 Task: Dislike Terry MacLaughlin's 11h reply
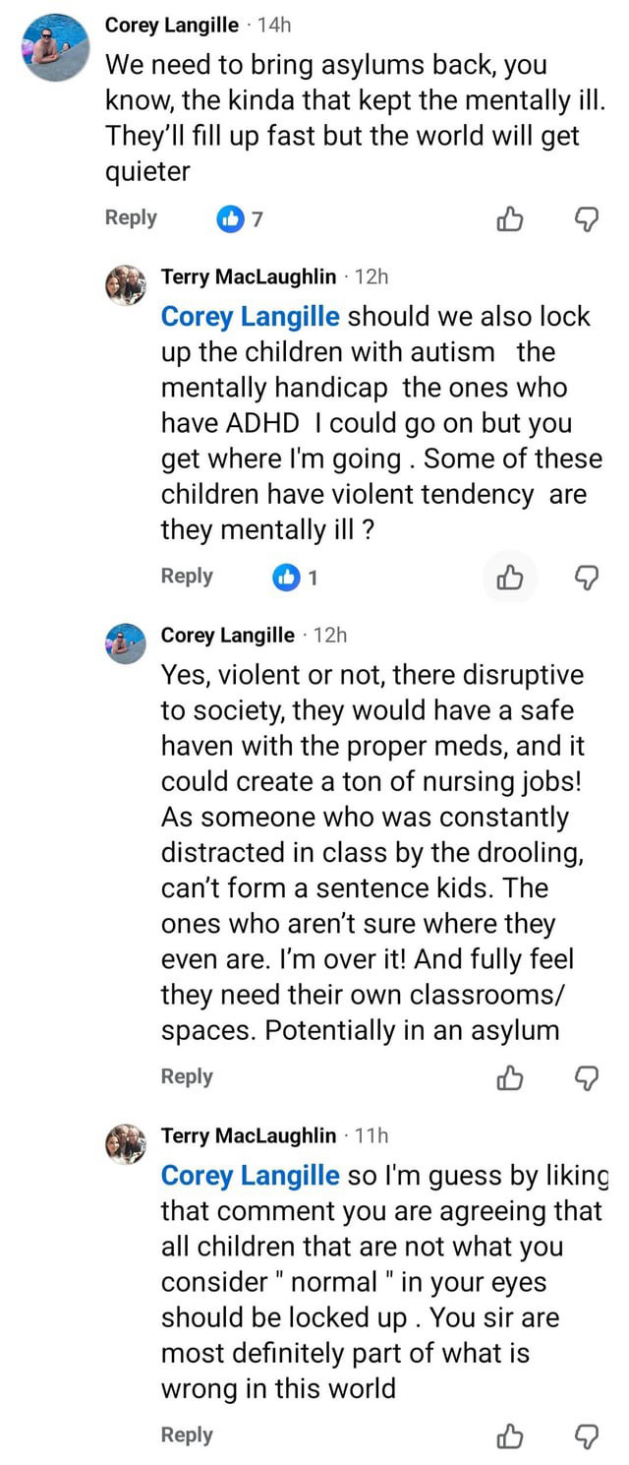tap(586, 1436)
